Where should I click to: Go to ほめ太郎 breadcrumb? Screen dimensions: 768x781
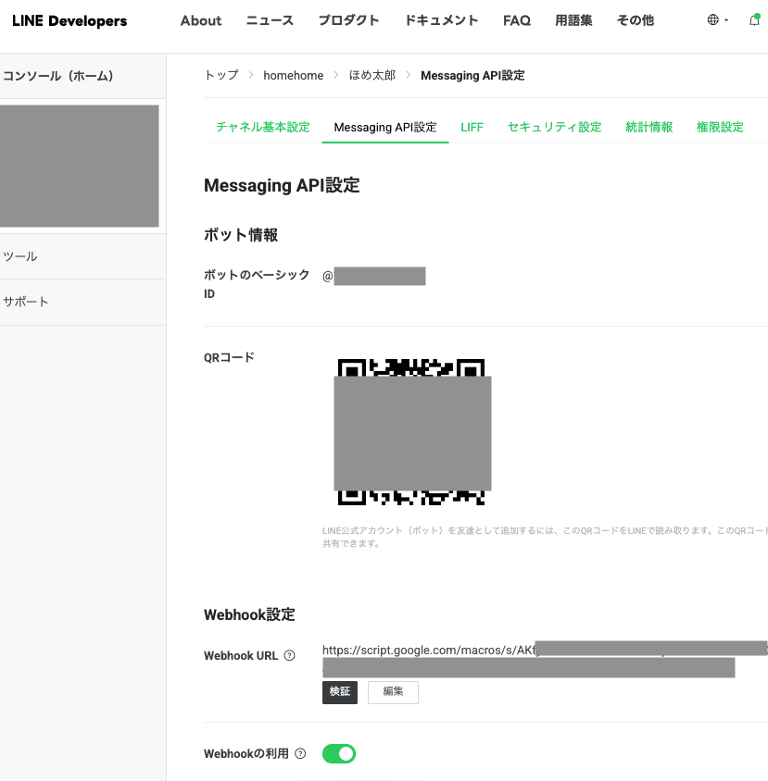372,75
